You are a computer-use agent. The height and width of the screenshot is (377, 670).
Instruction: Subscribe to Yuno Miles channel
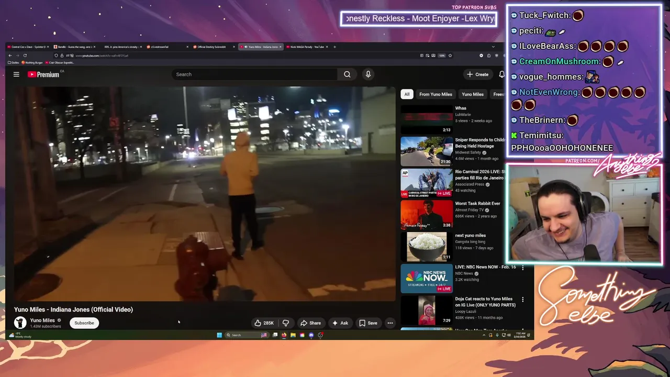(84, 323)
